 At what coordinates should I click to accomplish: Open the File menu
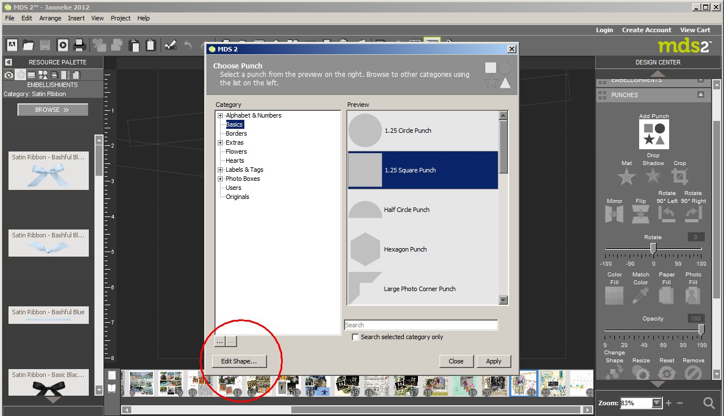(x=10, y=18)
